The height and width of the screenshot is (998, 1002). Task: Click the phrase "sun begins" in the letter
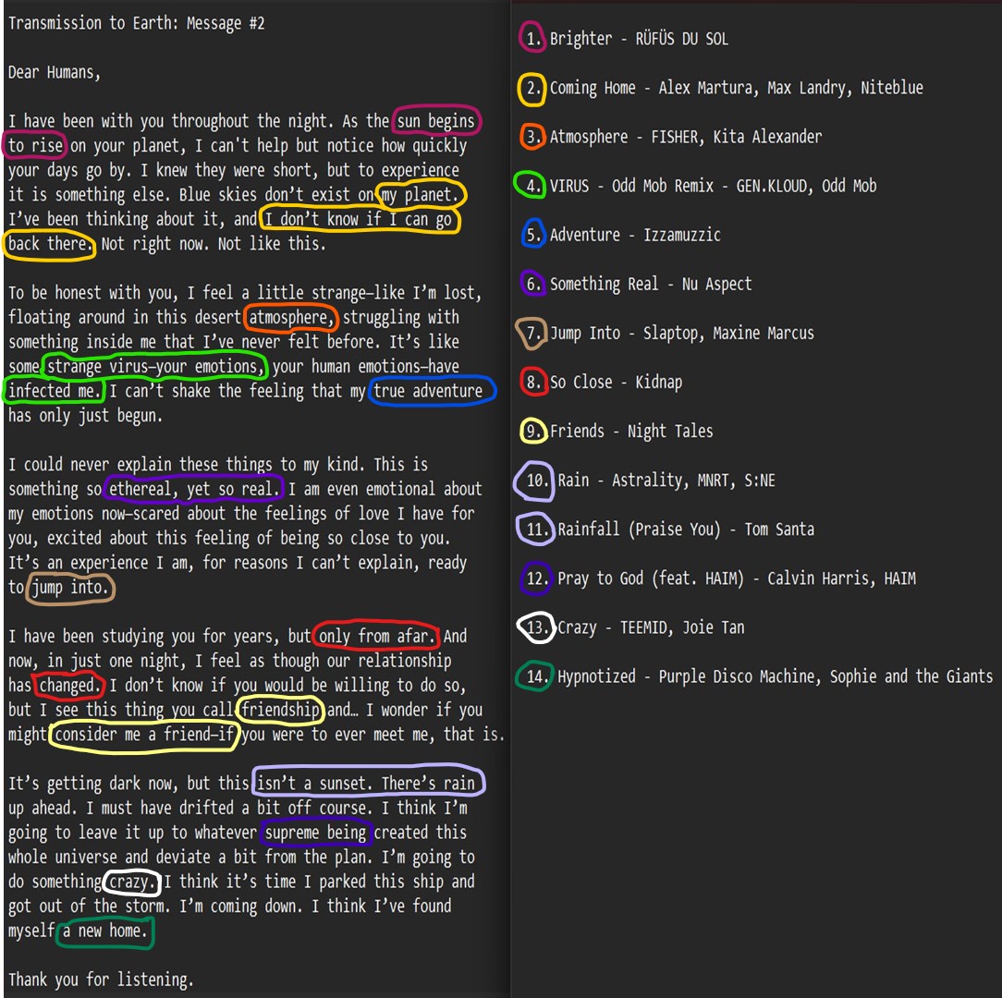click(435, 121)
